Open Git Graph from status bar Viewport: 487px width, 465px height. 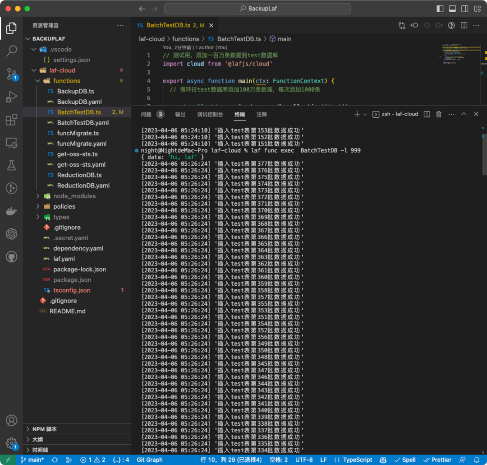149,460
